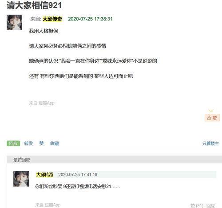Click the thumbs-up 赞 button beside the post
This screenshot has width=222, height=208.
[x=212, y=118]
